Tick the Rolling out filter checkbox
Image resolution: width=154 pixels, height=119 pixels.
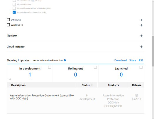[95, 67]
